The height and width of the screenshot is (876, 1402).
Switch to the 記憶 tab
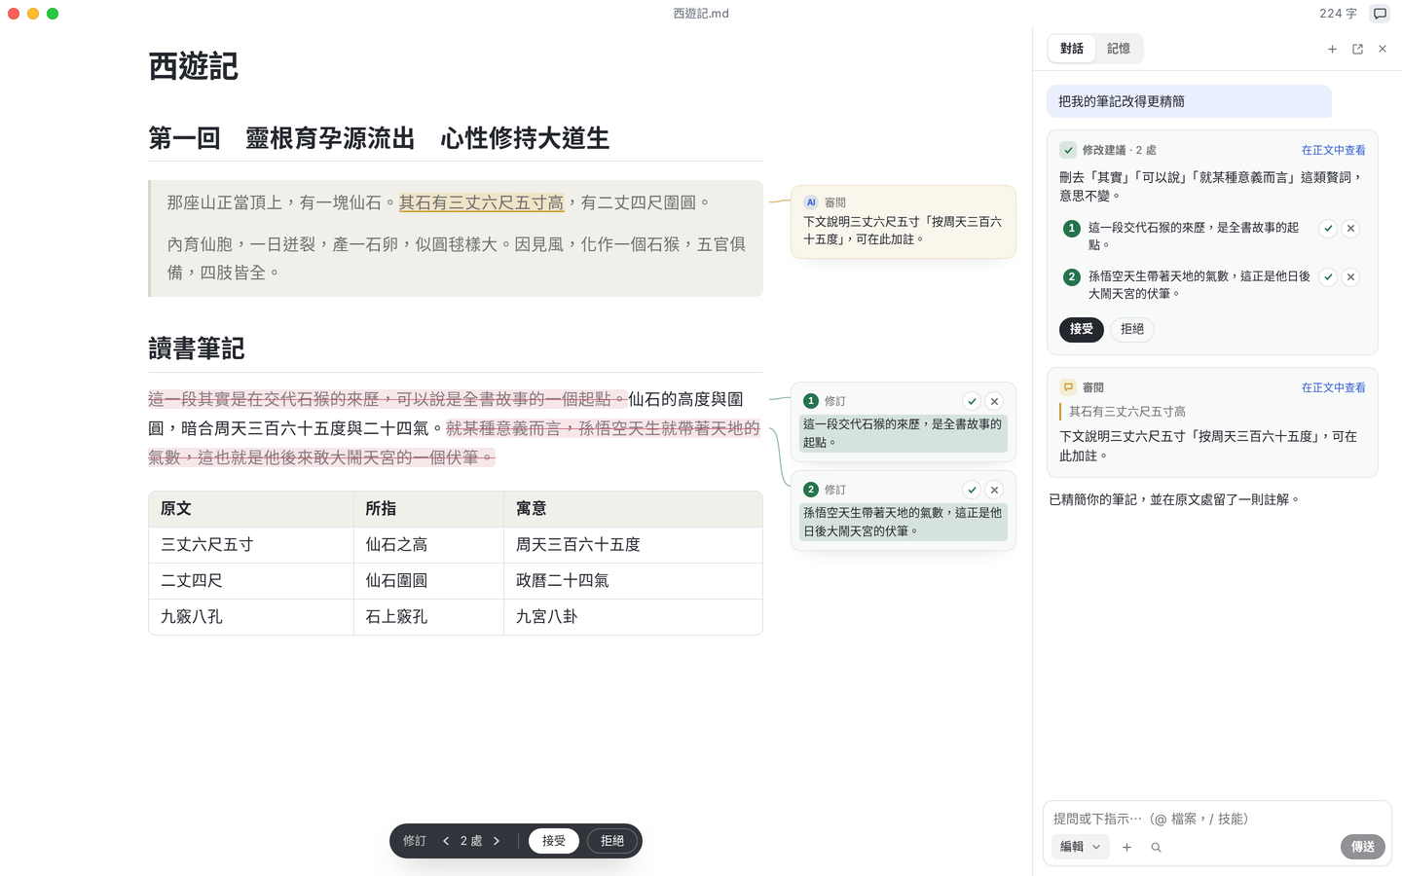click(1119, 49)
